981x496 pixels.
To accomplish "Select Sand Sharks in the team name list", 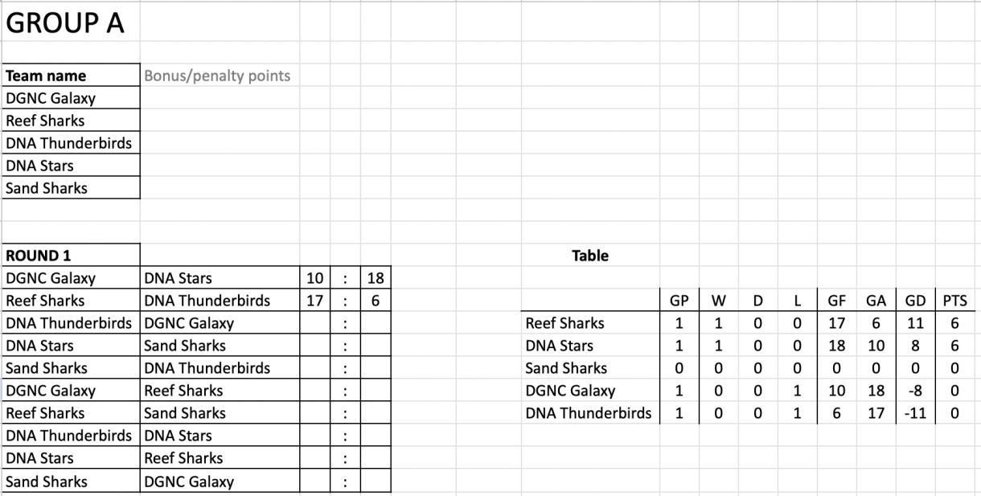I will tap(47, 189).
